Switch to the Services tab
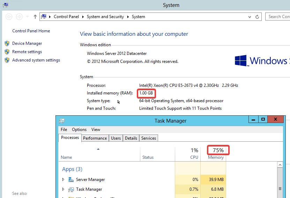Viewport: 290px width, 198px height. tap(149, 138)
